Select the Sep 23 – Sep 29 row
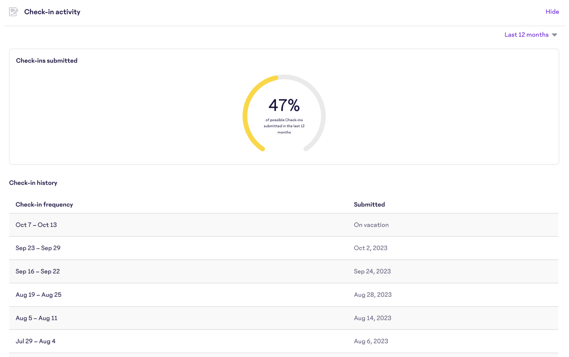 pos(284,248)
